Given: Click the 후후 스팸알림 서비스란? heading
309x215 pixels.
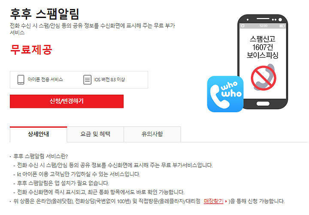Looking at the screenshot, I should tap(41, 156).
